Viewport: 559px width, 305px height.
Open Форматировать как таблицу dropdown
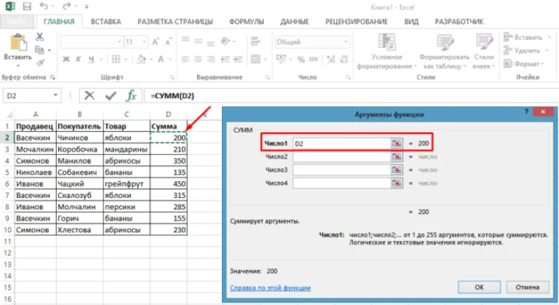[444, 52]
